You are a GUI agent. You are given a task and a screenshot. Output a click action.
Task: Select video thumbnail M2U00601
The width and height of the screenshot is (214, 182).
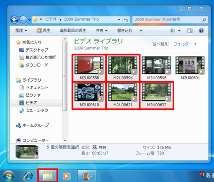pos(190,68)
